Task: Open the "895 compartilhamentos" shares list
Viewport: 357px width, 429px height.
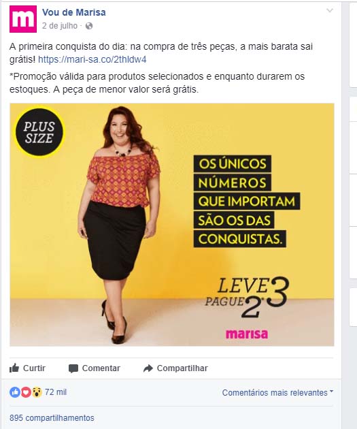Action: click(x=52, y=418)
